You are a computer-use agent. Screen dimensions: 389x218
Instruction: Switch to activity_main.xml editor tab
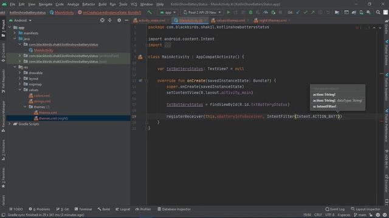click(152, 21)
